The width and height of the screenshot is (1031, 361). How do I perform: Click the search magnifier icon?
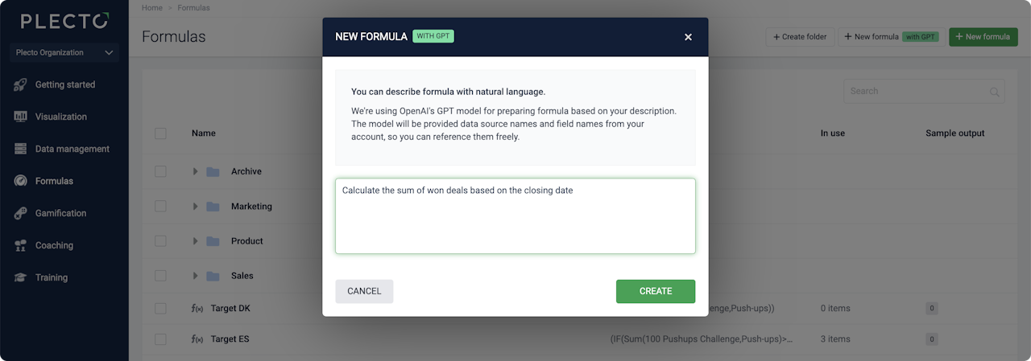click(x=995, y=92)
